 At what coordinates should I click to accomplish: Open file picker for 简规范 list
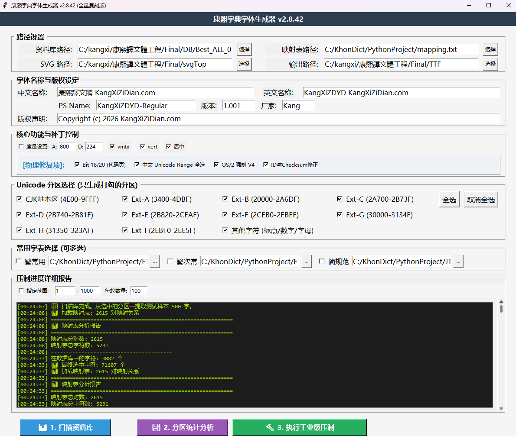[x=458, y=262]
